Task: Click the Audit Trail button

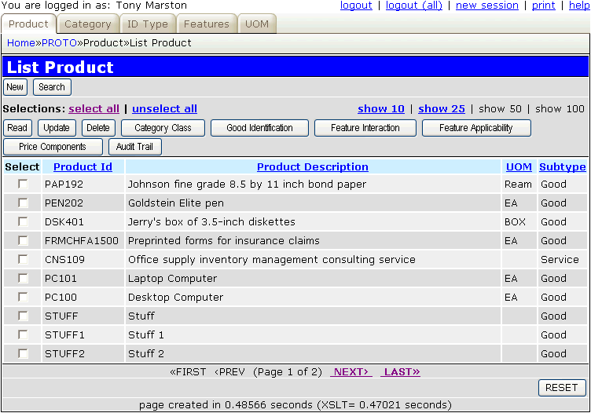Action: (x=135, y=147)
